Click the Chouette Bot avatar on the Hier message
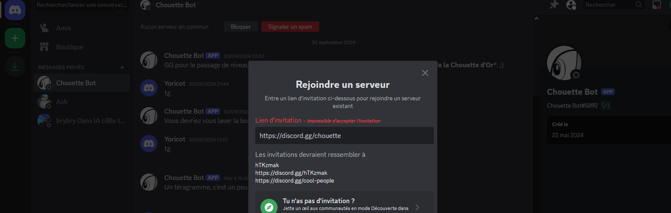The height and width of the screenshot is (213, 671). coord(149,182)
